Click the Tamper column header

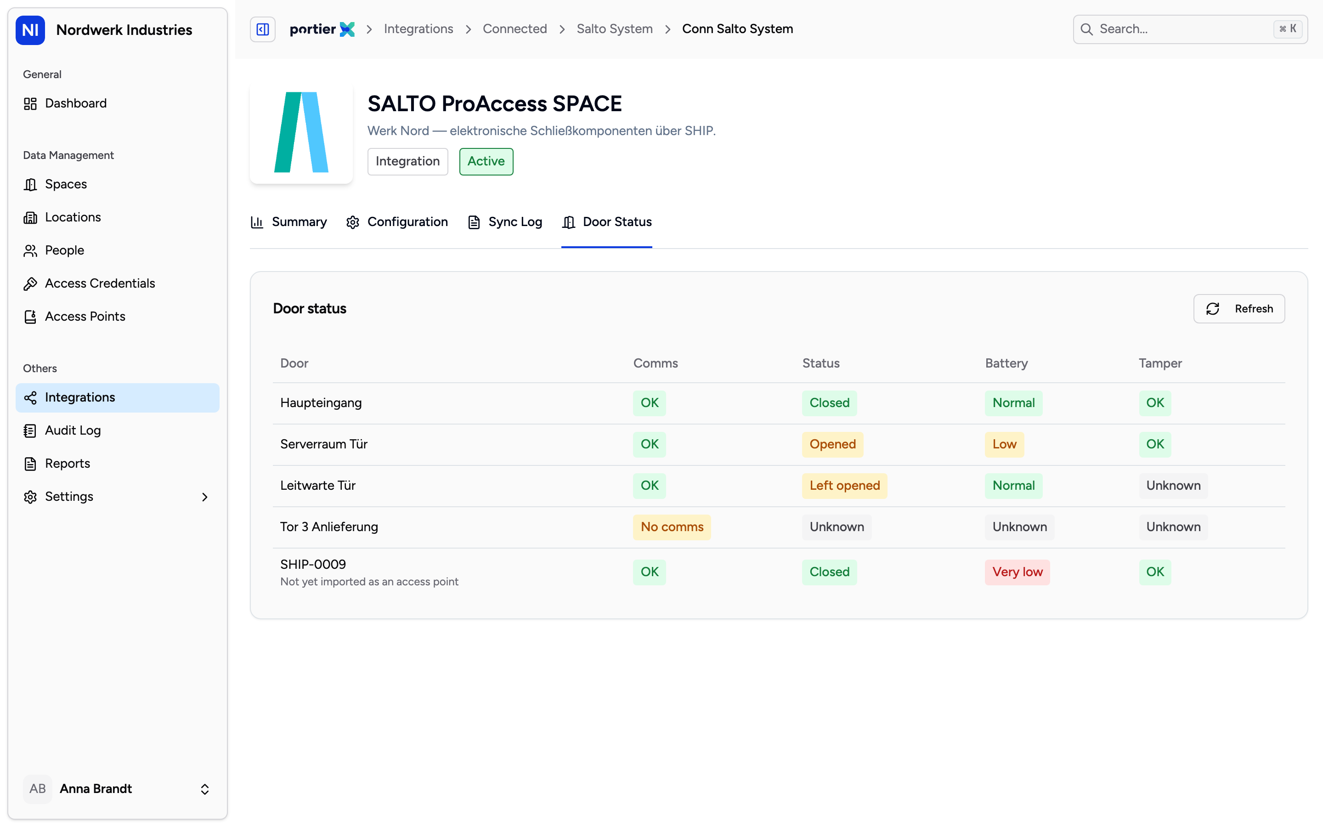tap(1160, 364)
